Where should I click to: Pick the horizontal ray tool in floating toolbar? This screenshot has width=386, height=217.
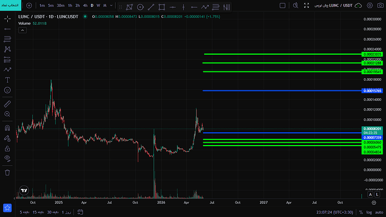(194, 7)
